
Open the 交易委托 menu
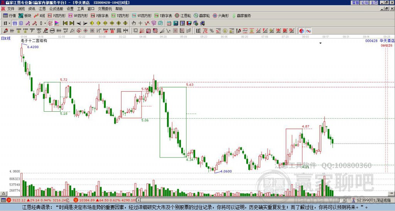[105, 9]
